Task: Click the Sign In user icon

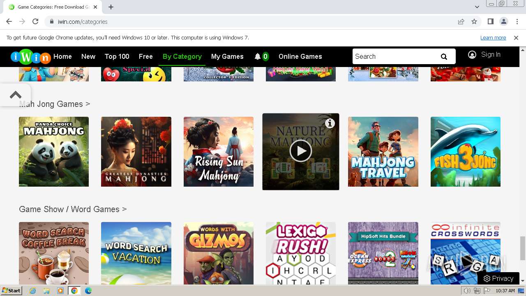Action: pos(472,55)
